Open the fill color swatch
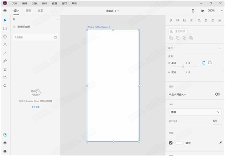This screenshot has width=225, height=156. click(179, 143)
